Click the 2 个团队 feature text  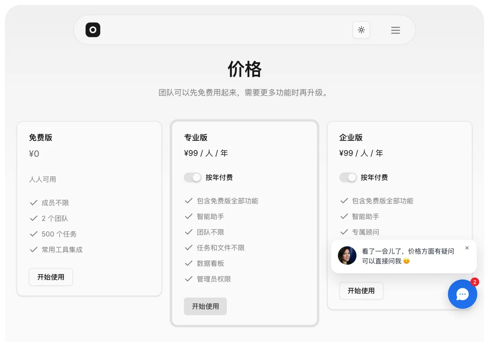[55, 219]
